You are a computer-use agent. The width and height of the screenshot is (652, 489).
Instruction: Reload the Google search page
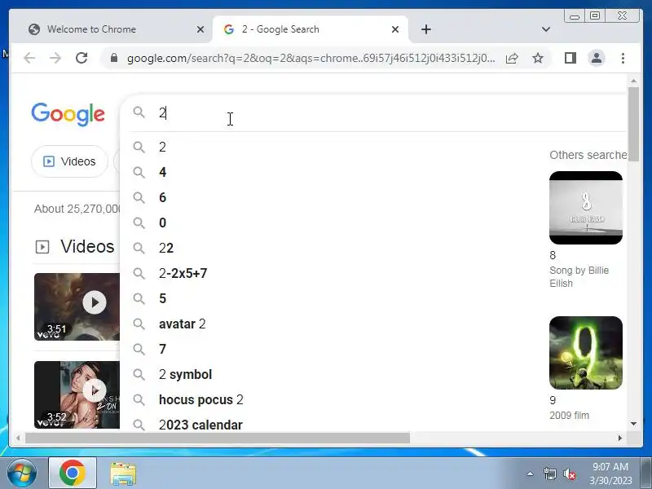tap(81, 58)
